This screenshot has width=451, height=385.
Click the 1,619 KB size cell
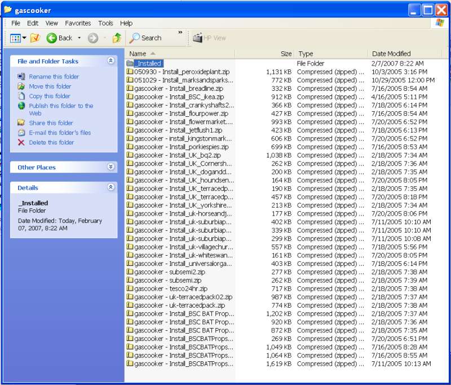(x=278, y=364)
